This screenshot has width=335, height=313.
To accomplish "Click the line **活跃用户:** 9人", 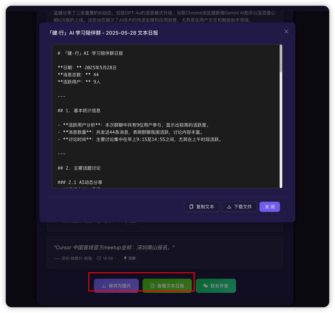I will (x=79, y=82).
